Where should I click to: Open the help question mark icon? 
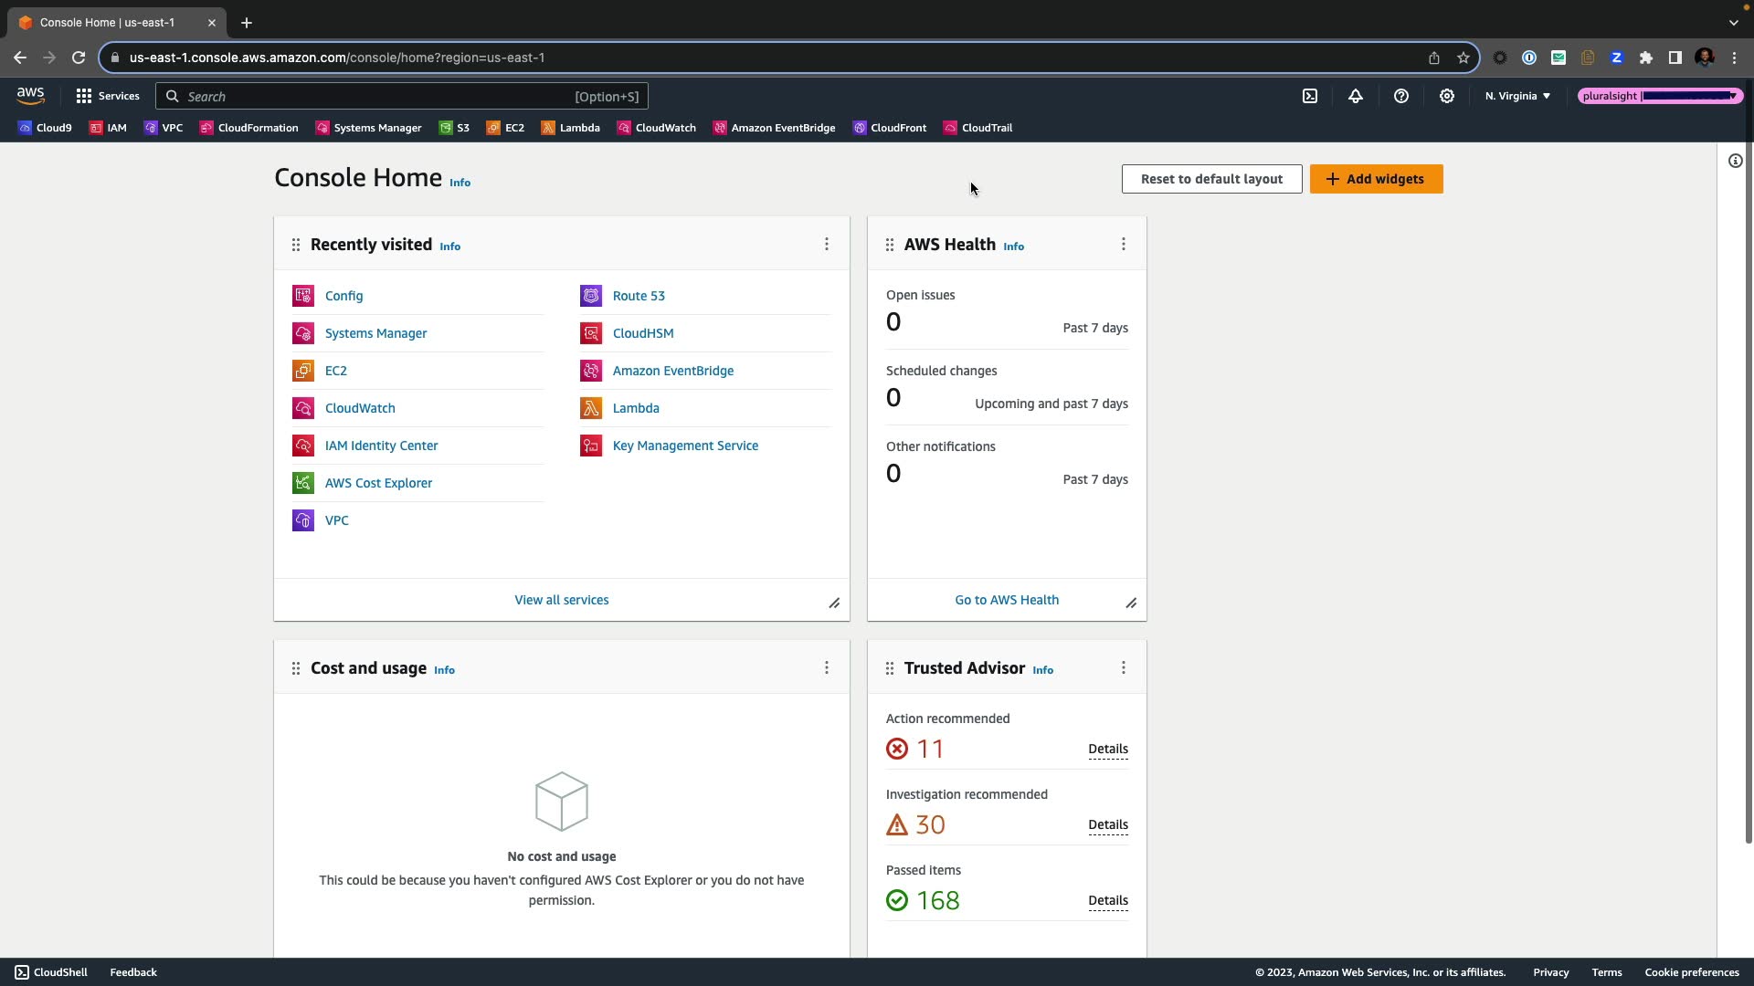pyautogui.click(x=1401, y=96)
